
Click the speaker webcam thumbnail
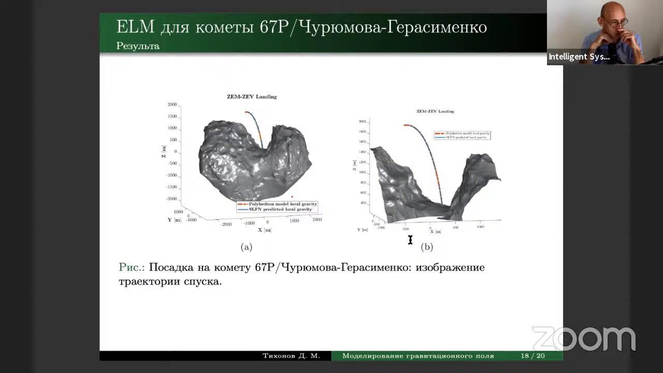pyautogui.click(x=604, y=32)
